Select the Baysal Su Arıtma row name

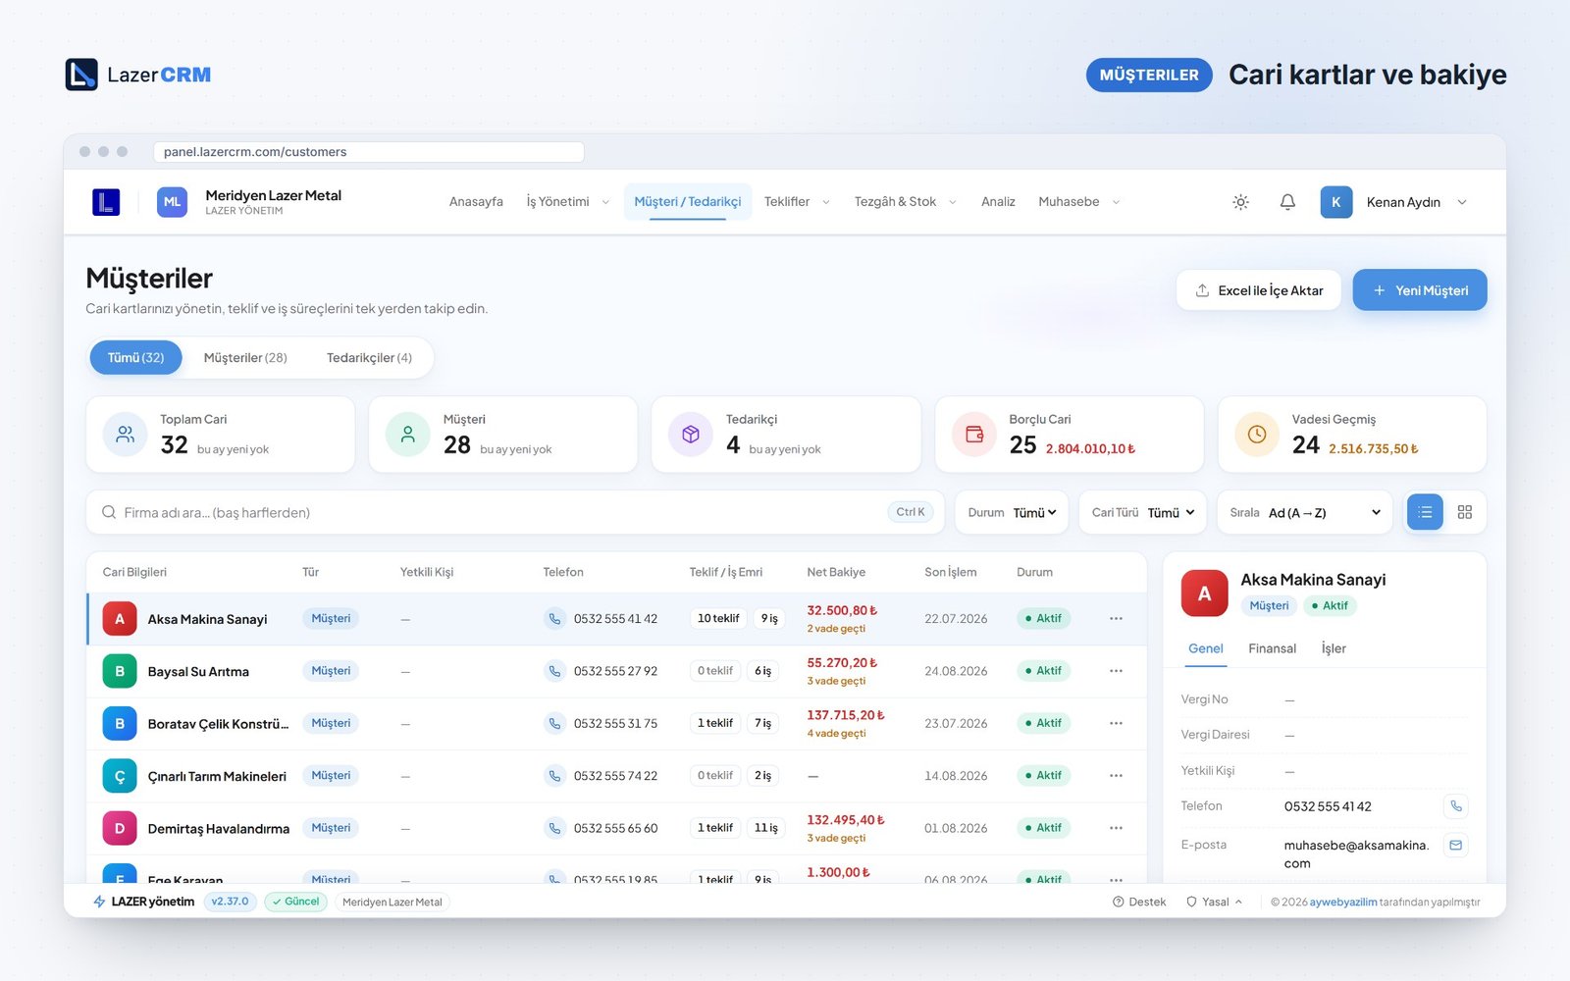[198, 672]
